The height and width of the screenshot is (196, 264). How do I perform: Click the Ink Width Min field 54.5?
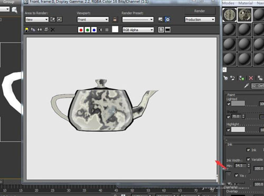(x=240, y=165)
